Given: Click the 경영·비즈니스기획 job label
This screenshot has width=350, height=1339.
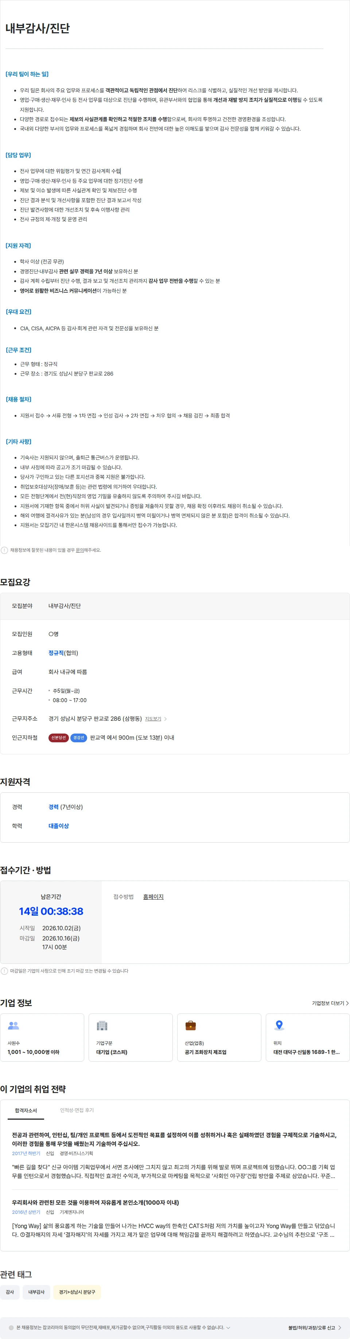Looking at the screenshot, I should pyautogui.click(x=76, y=1154).
